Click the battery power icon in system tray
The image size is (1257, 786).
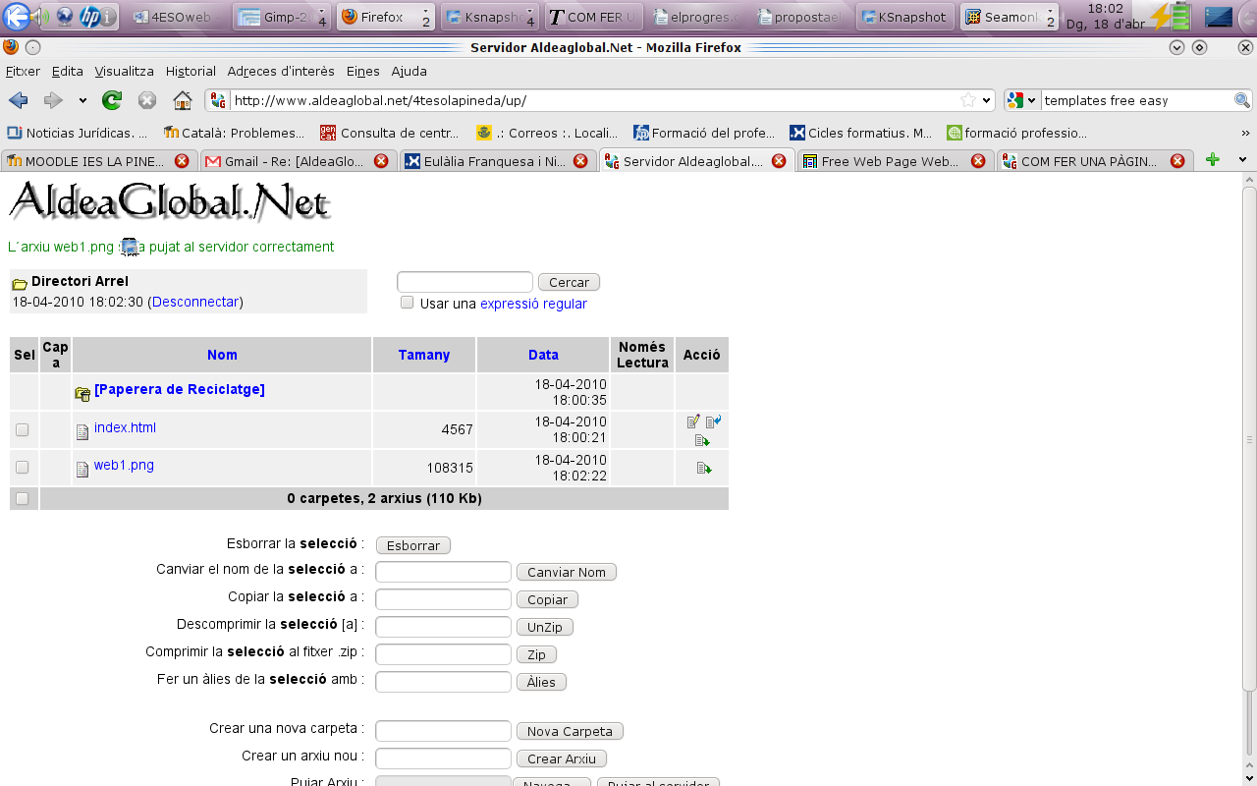click(1171, 17)
